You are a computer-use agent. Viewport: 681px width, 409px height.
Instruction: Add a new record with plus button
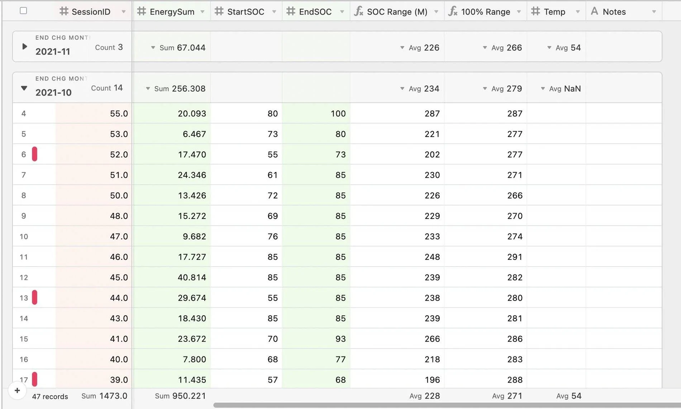(x=17, y=390)
